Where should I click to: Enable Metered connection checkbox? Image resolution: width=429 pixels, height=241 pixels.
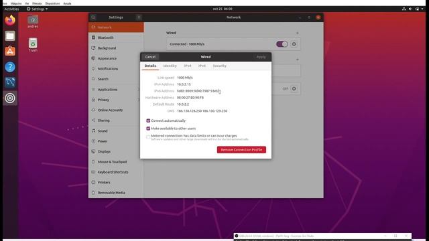click(148, 137)
